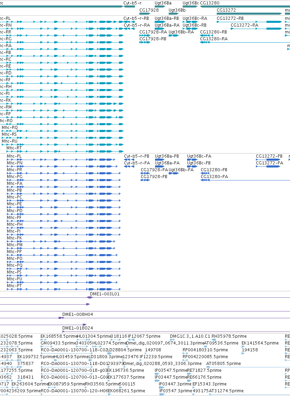This screenshot has height=396, width=290.
Task: Select the Mhc-PK protein label
Action: click(14, 238)
